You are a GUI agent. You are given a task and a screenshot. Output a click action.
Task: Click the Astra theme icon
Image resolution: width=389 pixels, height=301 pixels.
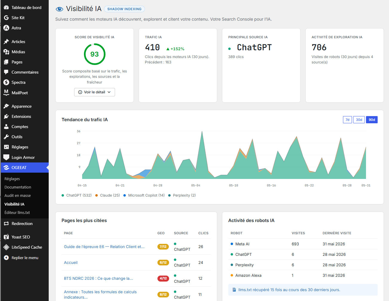click(6, 28)
